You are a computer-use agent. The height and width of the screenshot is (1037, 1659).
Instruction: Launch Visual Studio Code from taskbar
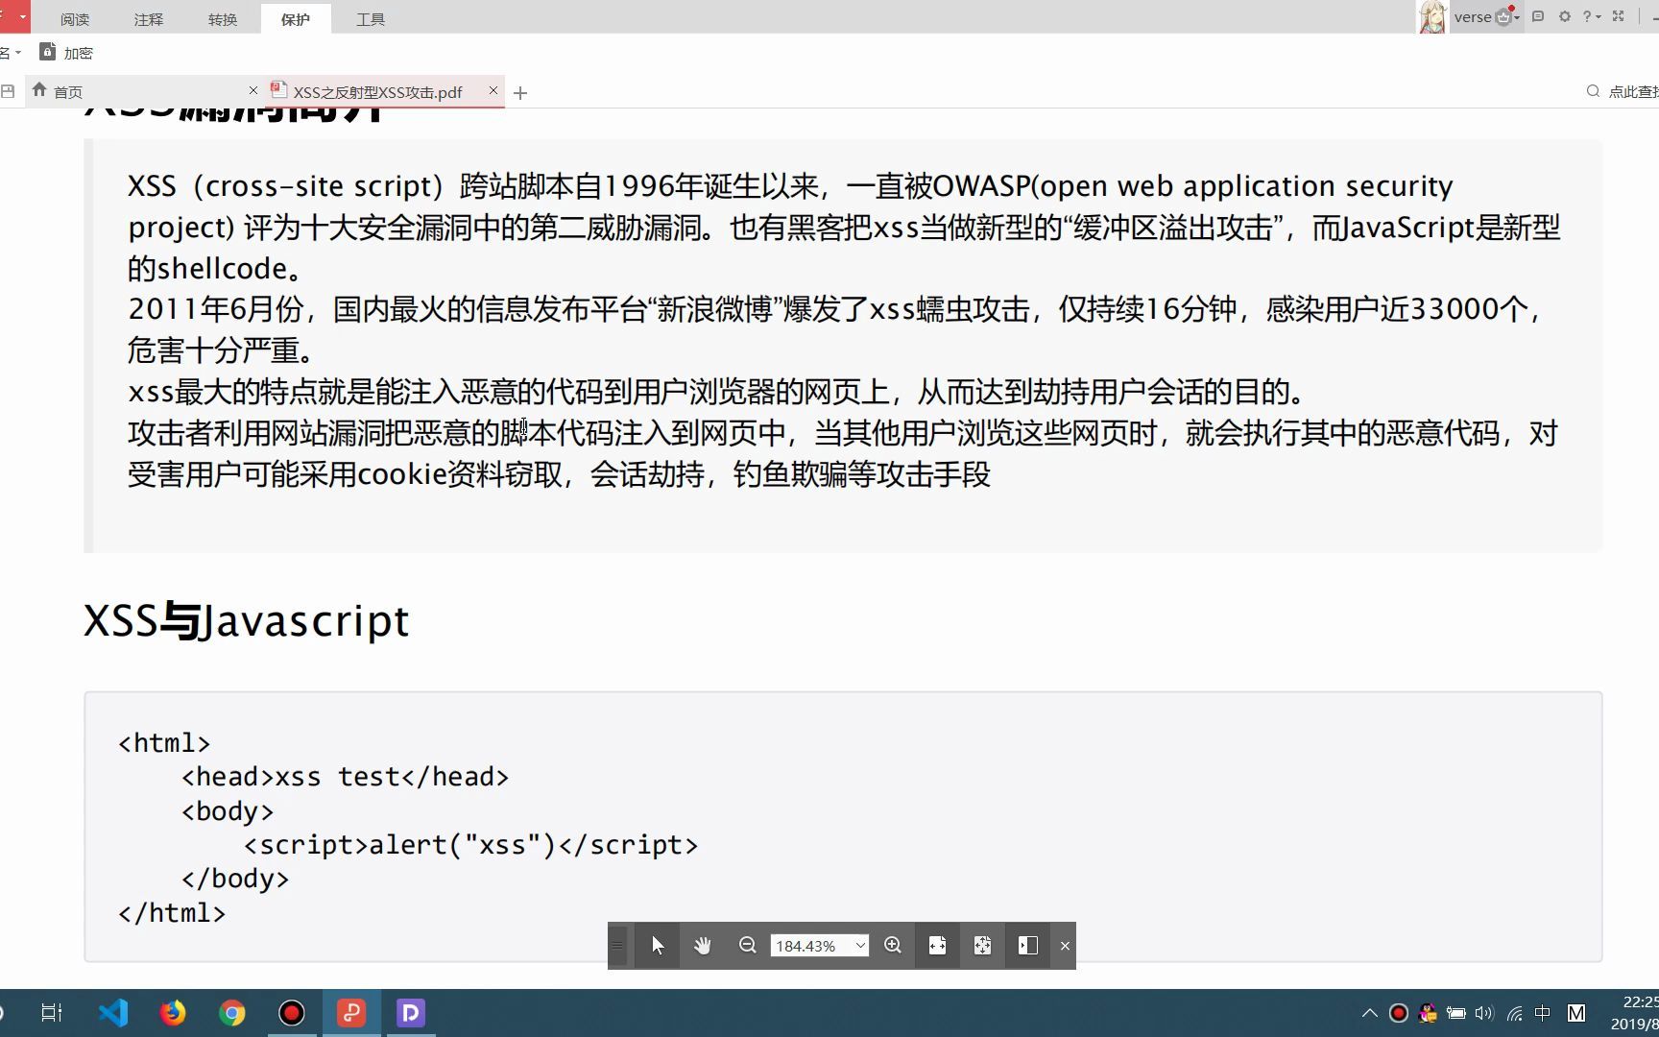pos(113,1013)
